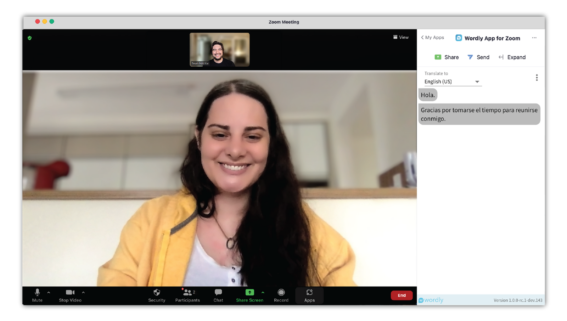
Task: Open the transcript settings kebab menu
Action: pyautogui.click(x=537, y=77)
